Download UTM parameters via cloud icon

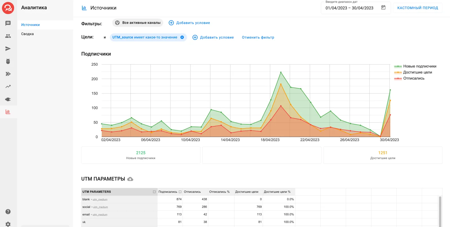(x=130, y=179)
